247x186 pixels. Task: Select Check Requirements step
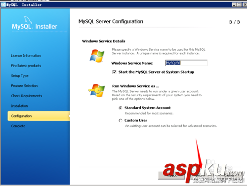coord(27,96)
